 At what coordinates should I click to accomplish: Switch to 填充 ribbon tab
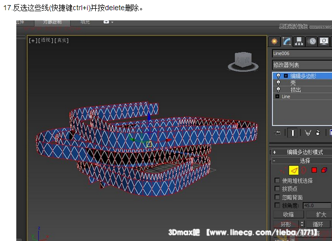pos(85,22)
